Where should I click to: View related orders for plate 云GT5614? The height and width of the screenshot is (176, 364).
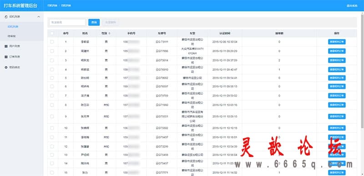pyautogui.click(x=337, y=60)
